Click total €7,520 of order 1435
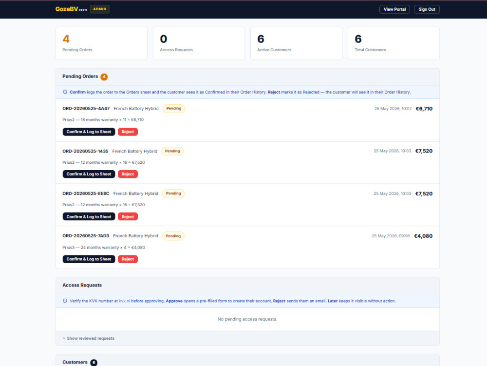Screen dimensions: 487x366 point(424,151)
